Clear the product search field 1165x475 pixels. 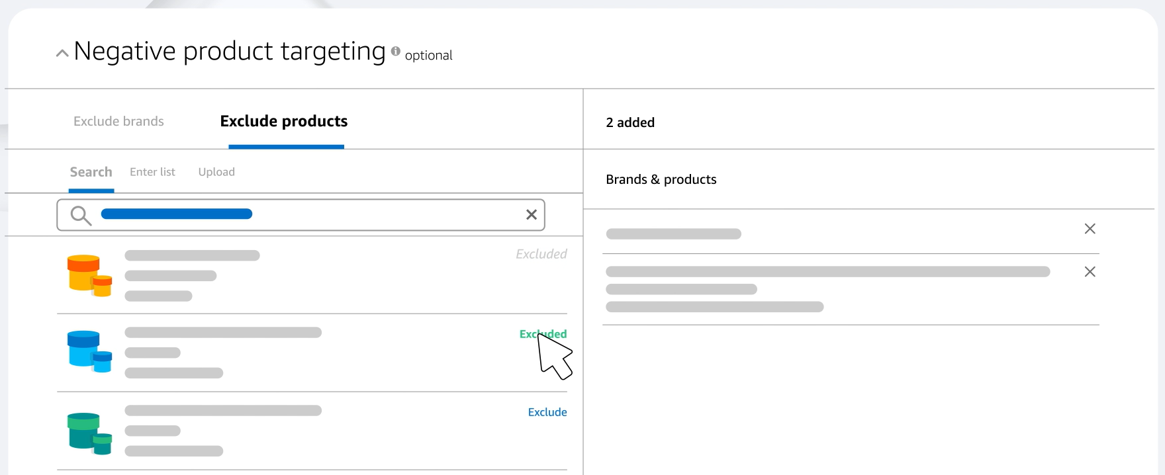531,215
